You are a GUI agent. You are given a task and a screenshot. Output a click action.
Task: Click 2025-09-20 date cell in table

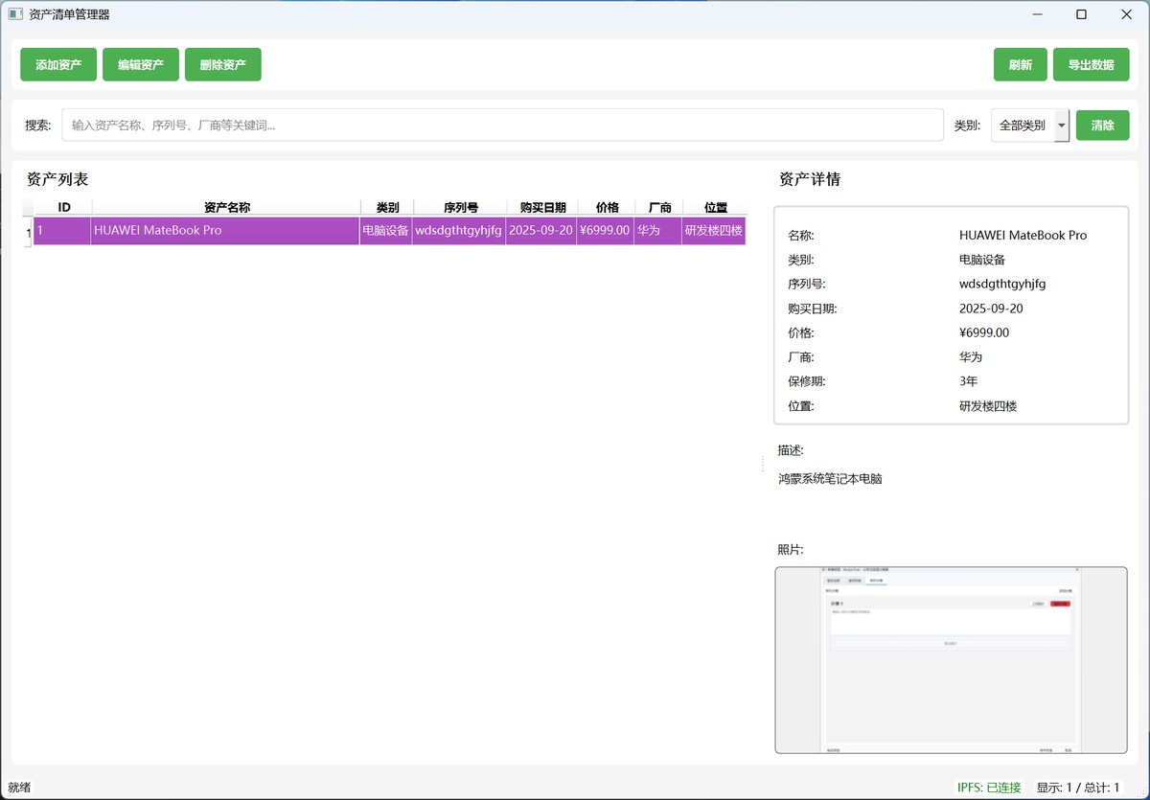(540, 231)
